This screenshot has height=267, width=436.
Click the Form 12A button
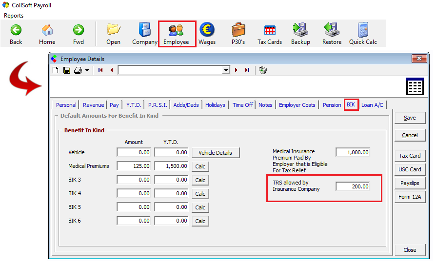pos(410,197)
